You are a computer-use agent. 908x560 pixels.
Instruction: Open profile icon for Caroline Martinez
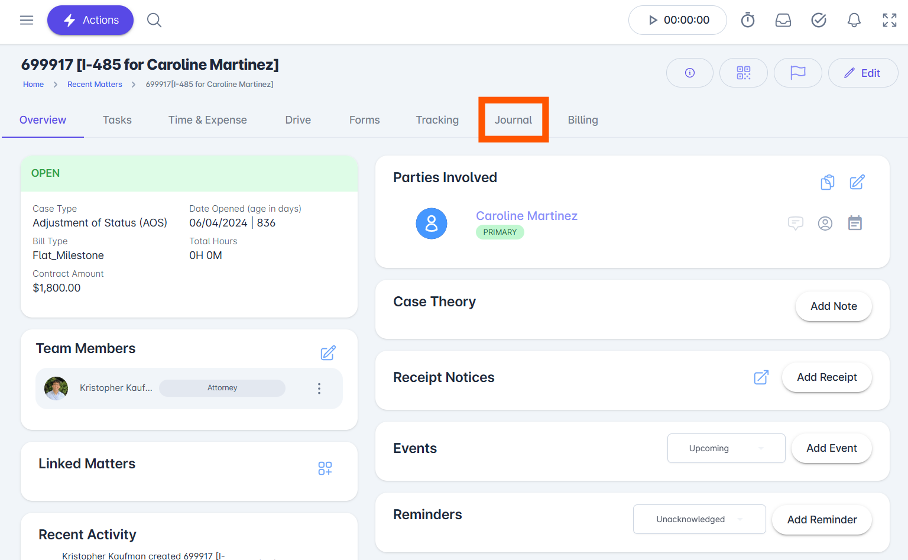coord(825,223)
